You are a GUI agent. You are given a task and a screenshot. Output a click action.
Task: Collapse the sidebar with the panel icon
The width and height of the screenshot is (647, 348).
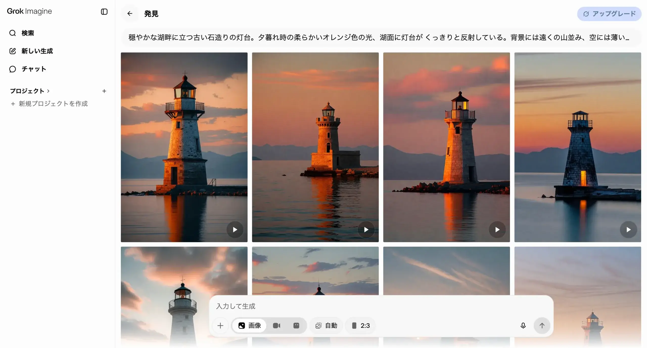[104, 12]
